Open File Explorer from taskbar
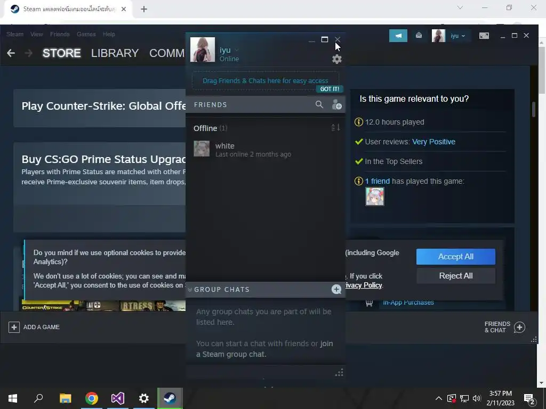The height and width of the screenshot is (409, 546). coord(66,398)
